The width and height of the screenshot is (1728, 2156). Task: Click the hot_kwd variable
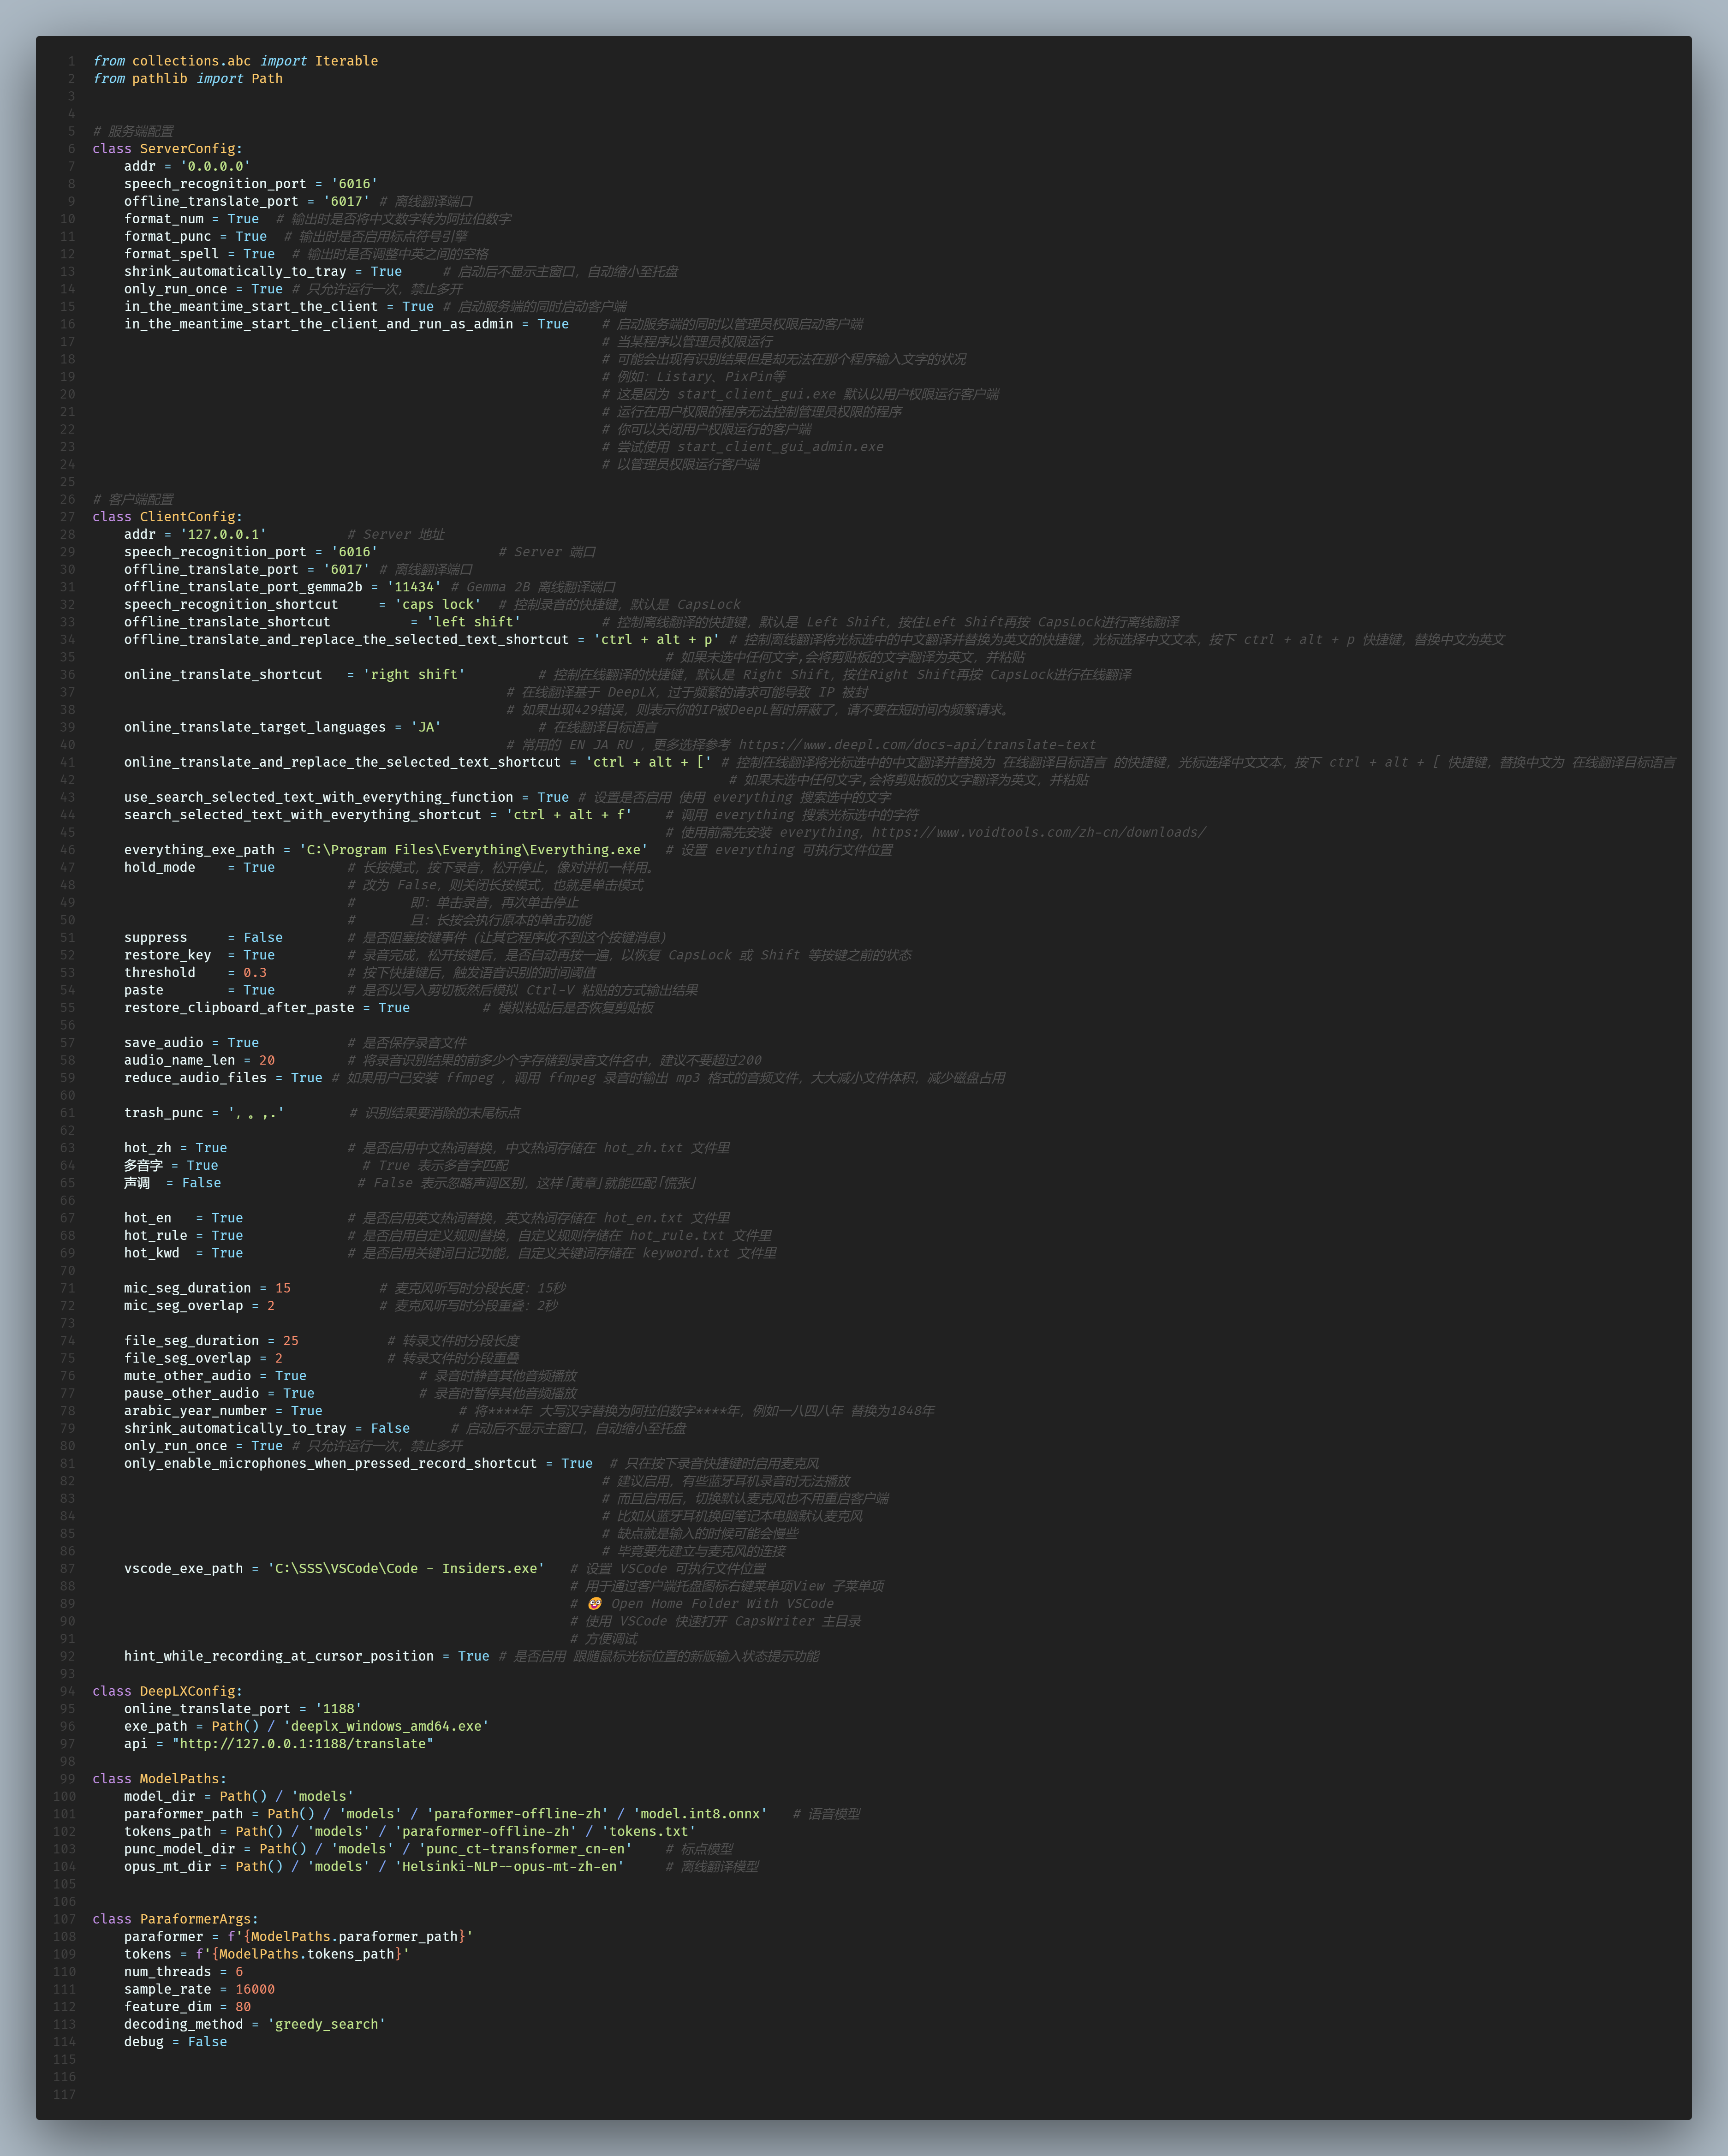(152, 1253)
